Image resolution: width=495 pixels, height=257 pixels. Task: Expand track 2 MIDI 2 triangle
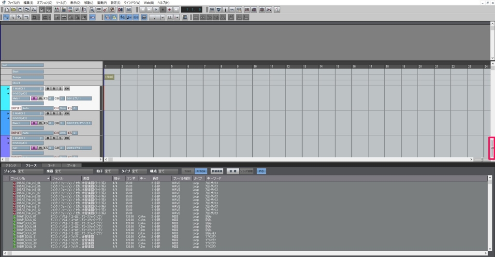coord(8,114)
